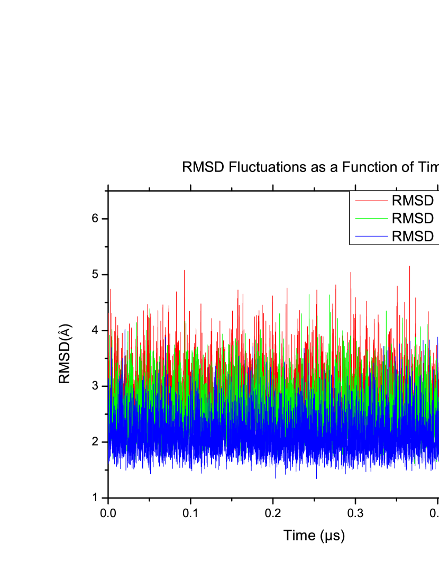Image resolution: width=439 pixels, height=569 pixels.
Task: Select the RMSD label beside the green legend line
Action: click(x=413, y=219)
